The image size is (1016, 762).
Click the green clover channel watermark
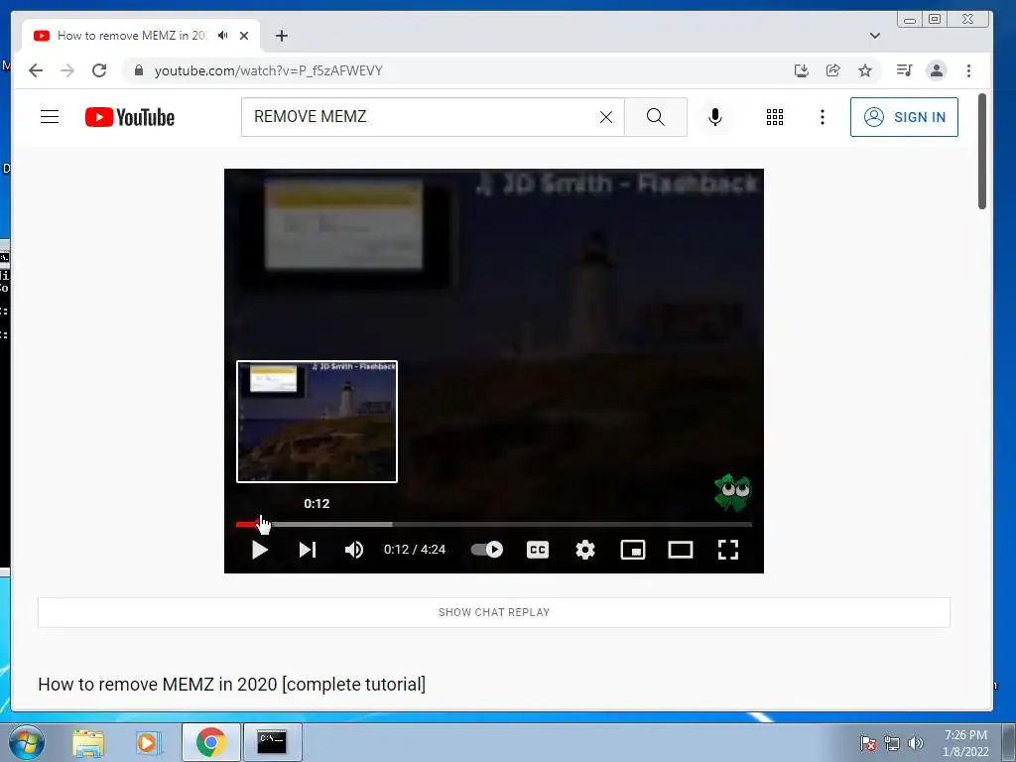[x=732, y=492]
